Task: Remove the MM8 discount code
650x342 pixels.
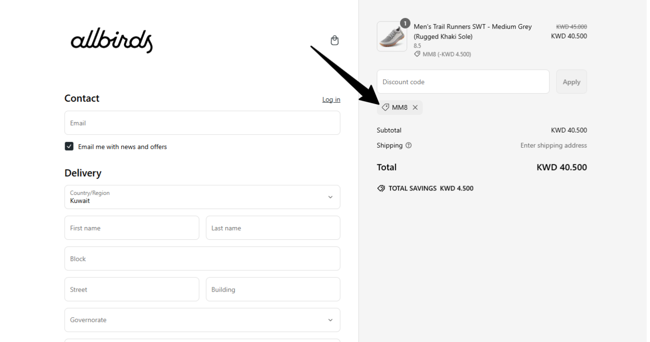Action: coord(415,107)
